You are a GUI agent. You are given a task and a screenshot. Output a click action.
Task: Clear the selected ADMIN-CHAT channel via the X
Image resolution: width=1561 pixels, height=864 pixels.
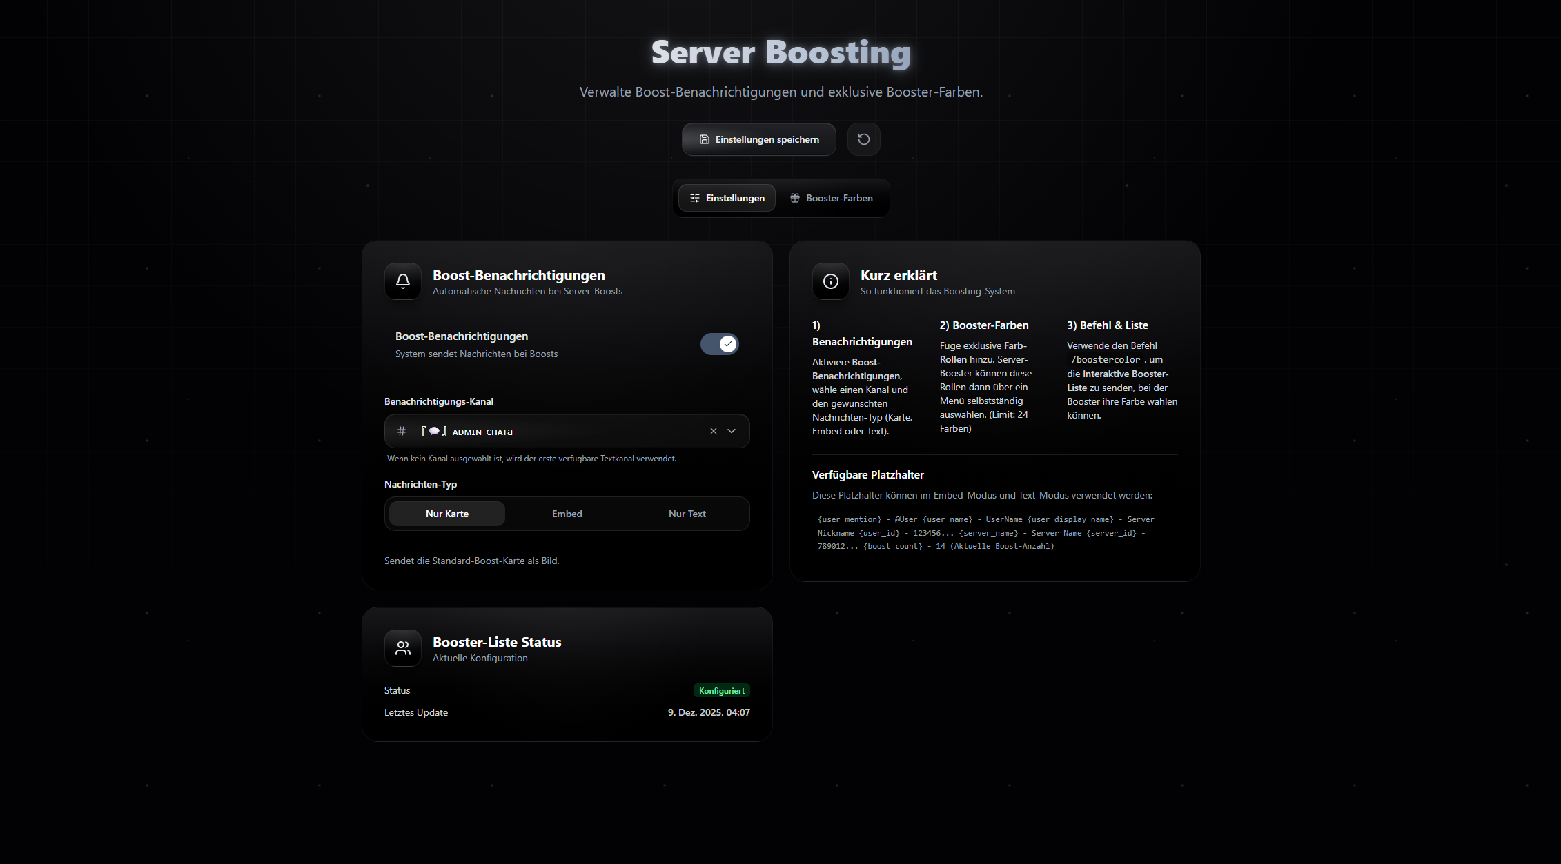point(713,431)
